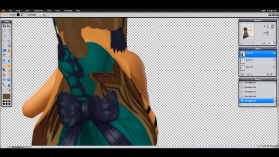279x157 pixels.
Task: Click the black brush preview circle
Action: [x=18, y=15]
